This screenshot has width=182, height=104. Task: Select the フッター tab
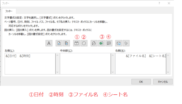click(9, 11)
